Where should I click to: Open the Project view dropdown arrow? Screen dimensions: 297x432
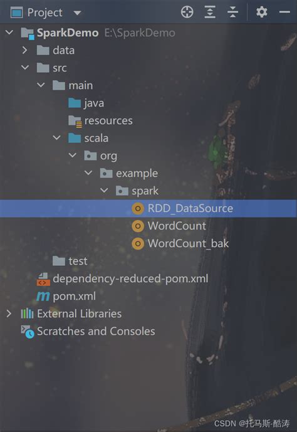[x=77, y=13]
